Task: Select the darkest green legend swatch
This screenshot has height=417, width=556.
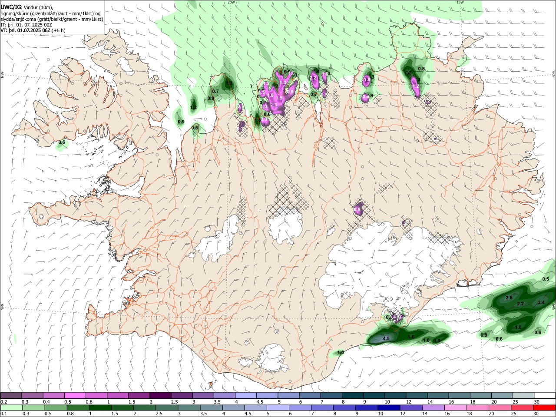Action: pyautogui.click(x=100, y=407)
